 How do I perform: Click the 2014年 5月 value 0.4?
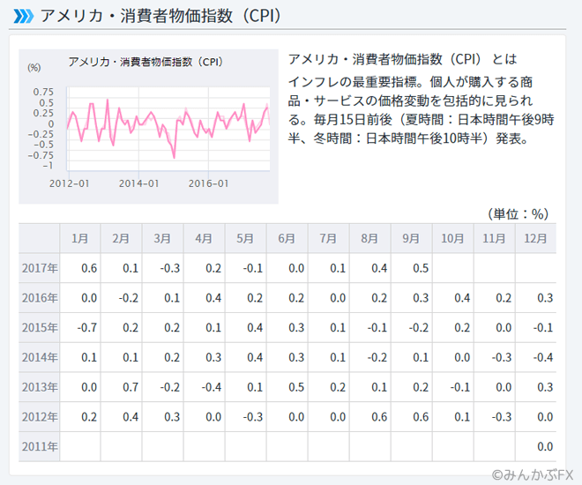pyautogui.click(x=255, y=357)
